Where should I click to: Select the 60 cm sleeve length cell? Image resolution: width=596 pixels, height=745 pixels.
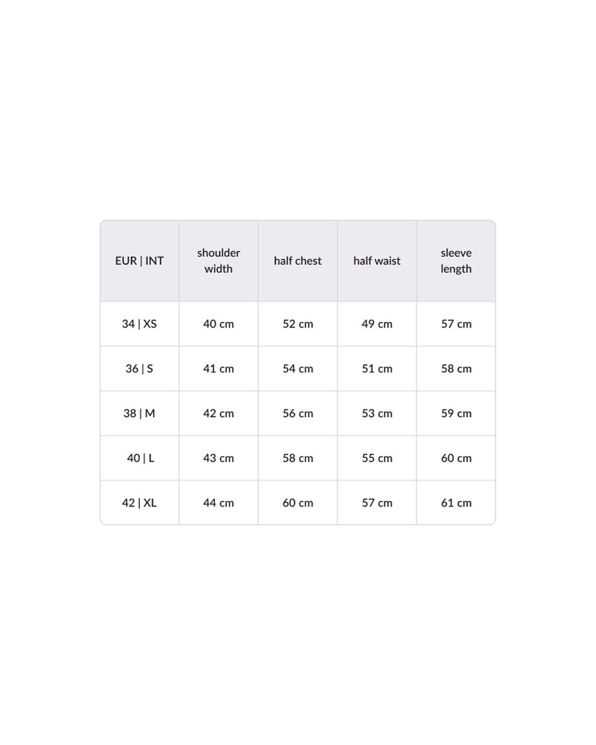point(456,458)
